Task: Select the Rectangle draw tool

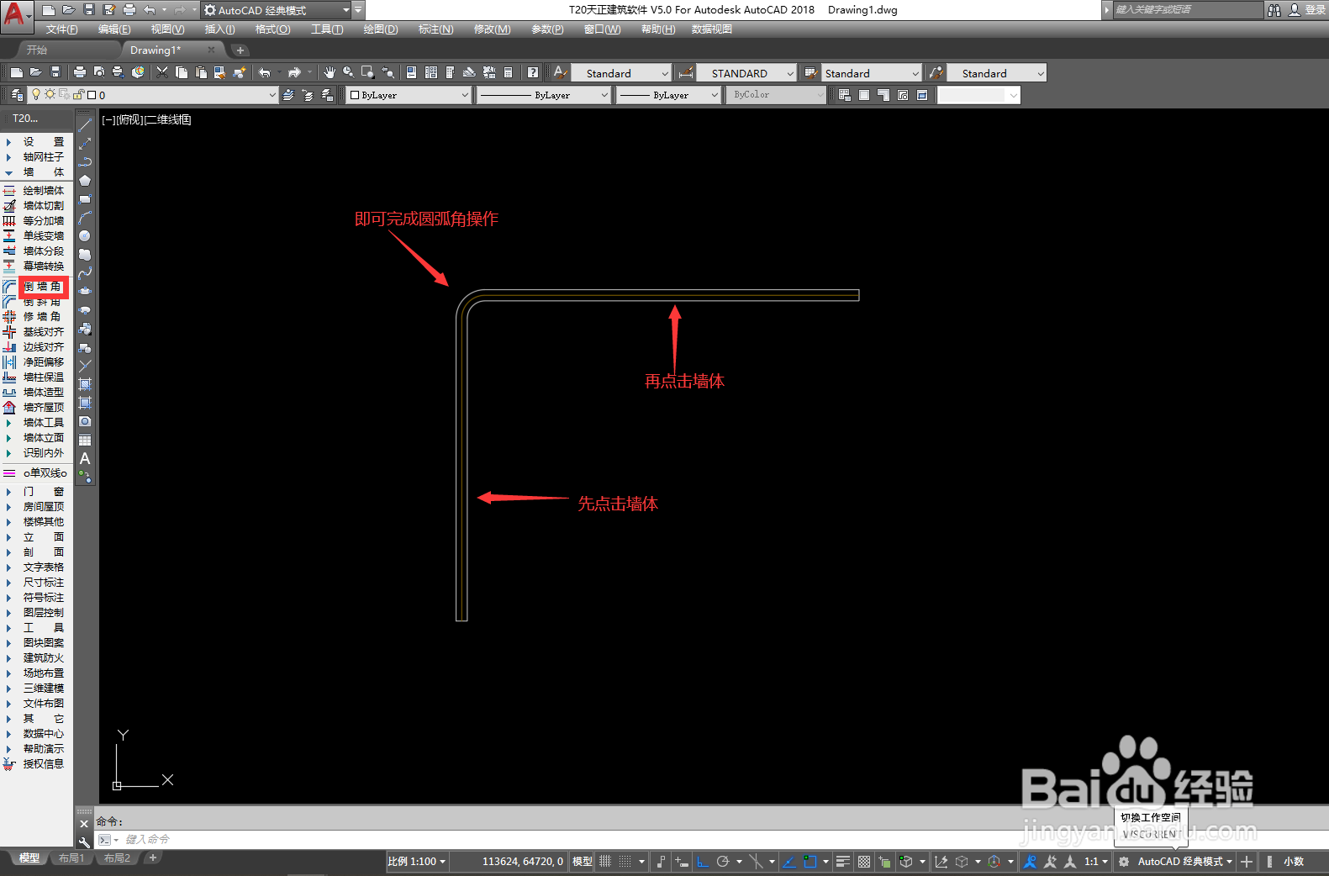Action: (85, 199)
